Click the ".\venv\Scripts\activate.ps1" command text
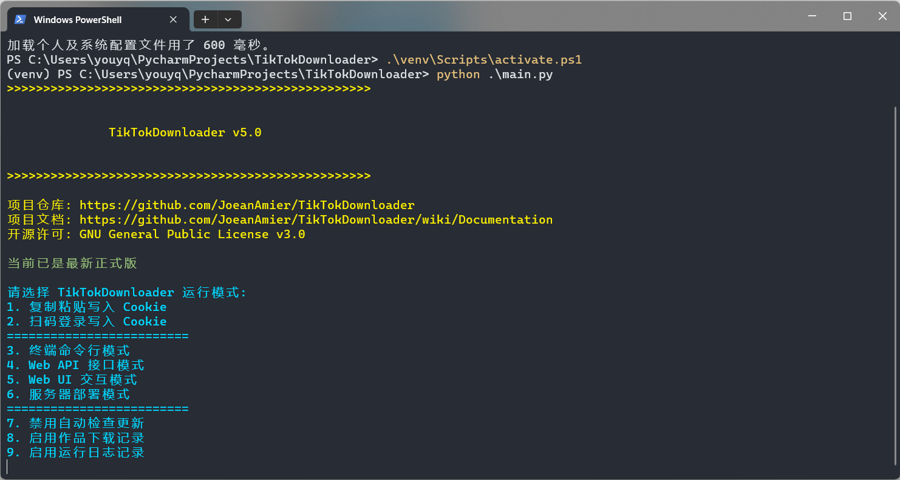 [484, 59]
